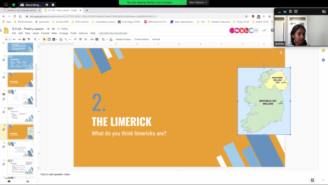Open the new slide layout dropdown arrow
328x185 pixels.
[x=9, y=39]
